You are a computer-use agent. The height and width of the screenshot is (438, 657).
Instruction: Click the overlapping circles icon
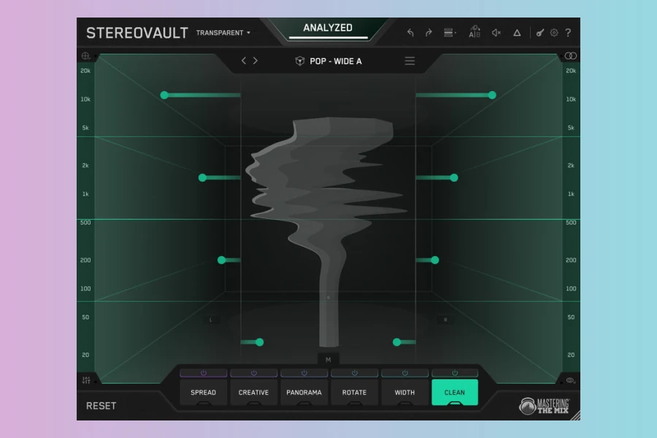(x=570, y=55)
